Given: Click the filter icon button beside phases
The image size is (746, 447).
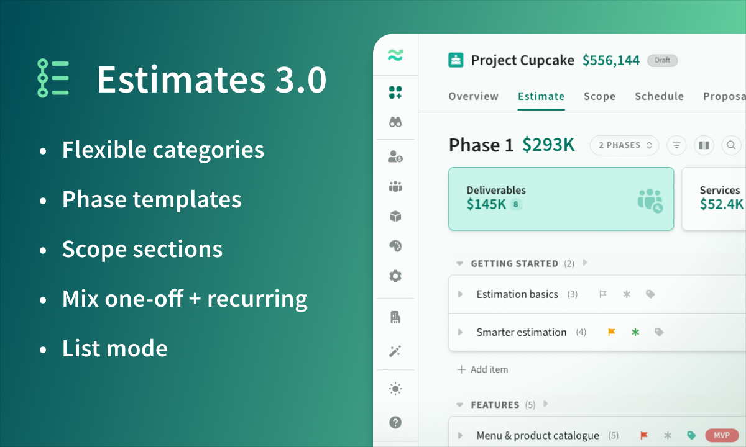Looking at the screenshot, I should click(x=676, y=145).
